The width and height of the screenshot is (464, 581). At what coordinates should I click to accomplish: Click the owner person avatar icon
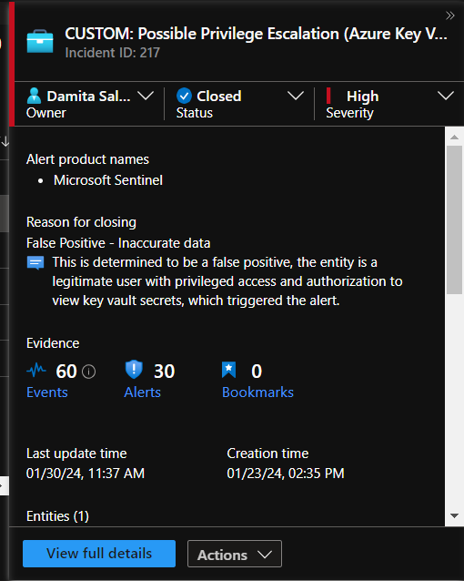tap(34, 96)
